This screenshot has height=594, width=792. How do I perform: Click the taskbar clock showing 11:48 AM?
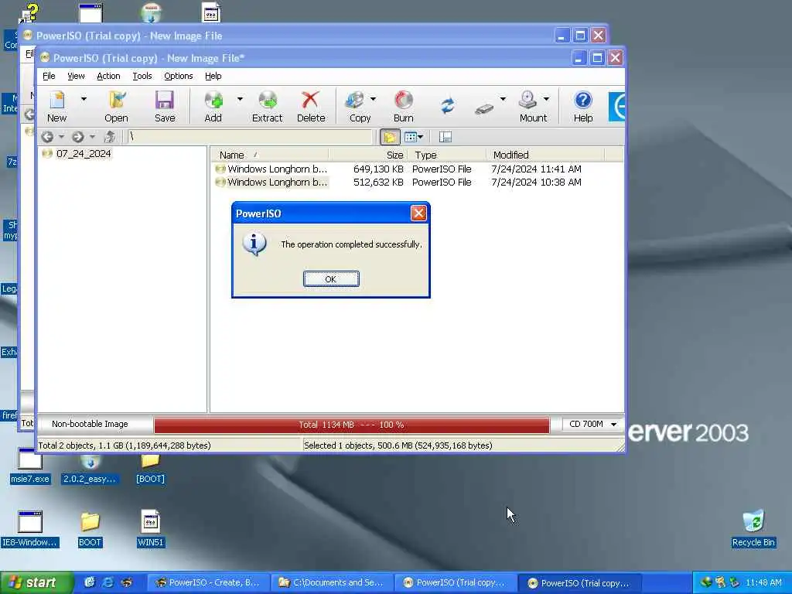(763, 583)
